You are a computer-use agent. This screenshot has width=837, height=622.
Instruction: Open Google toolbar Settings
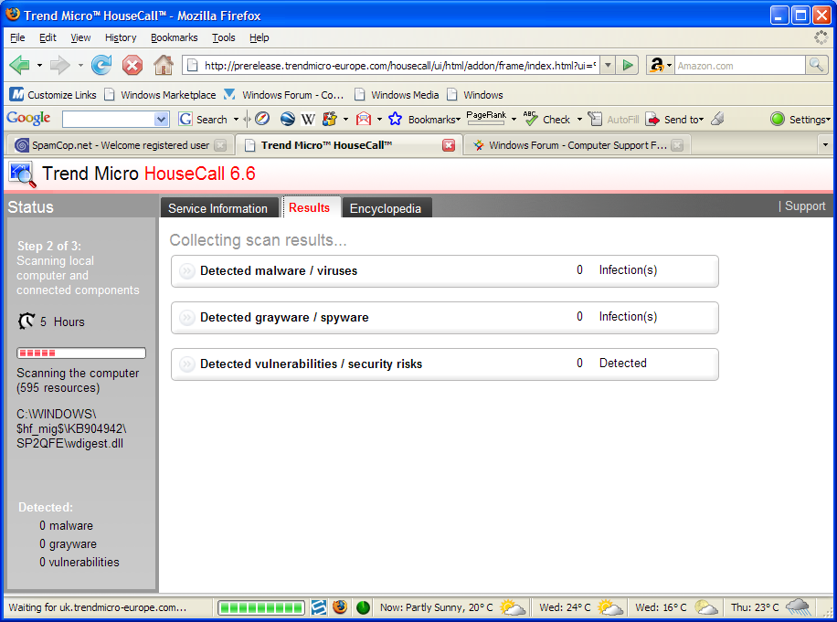tap(800, 120)
